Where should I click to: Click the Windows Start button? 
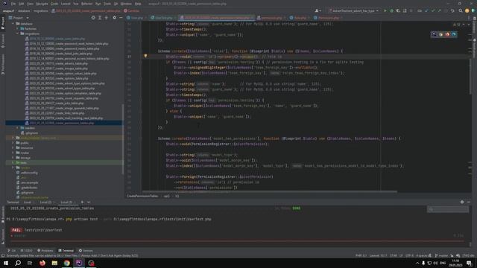click(x=6, y=263)
